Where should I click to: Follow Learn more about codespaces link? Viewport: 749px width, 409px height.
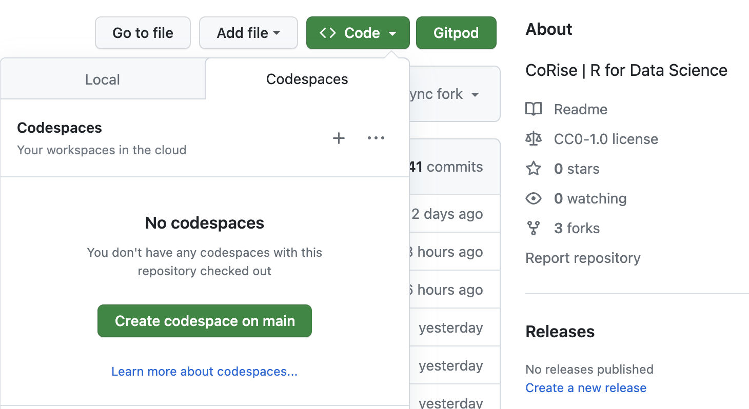[x=204, y=372]
